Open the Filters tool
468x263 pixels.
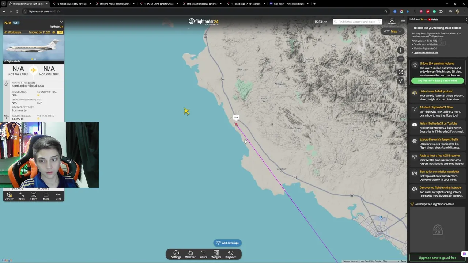(203, 254)
